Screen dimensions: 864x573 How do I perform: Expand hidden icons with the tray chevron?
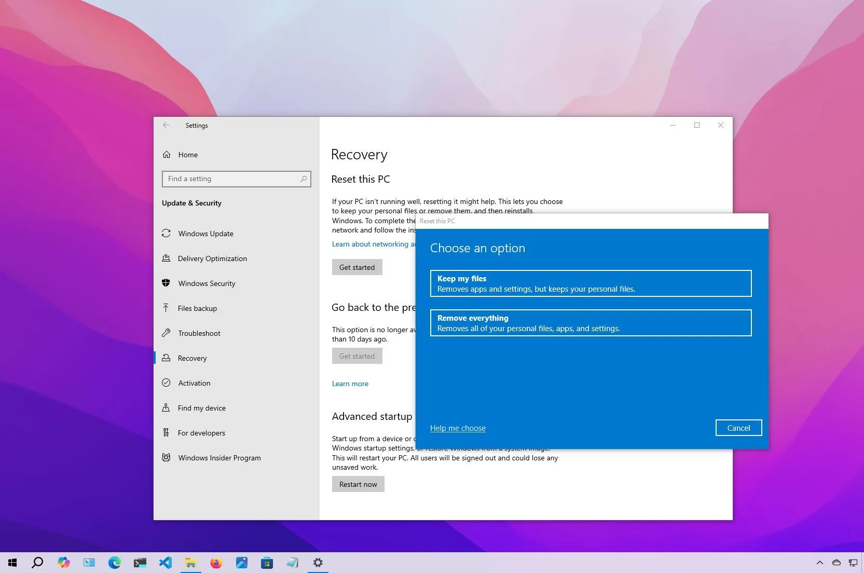(x=820, y=563)
